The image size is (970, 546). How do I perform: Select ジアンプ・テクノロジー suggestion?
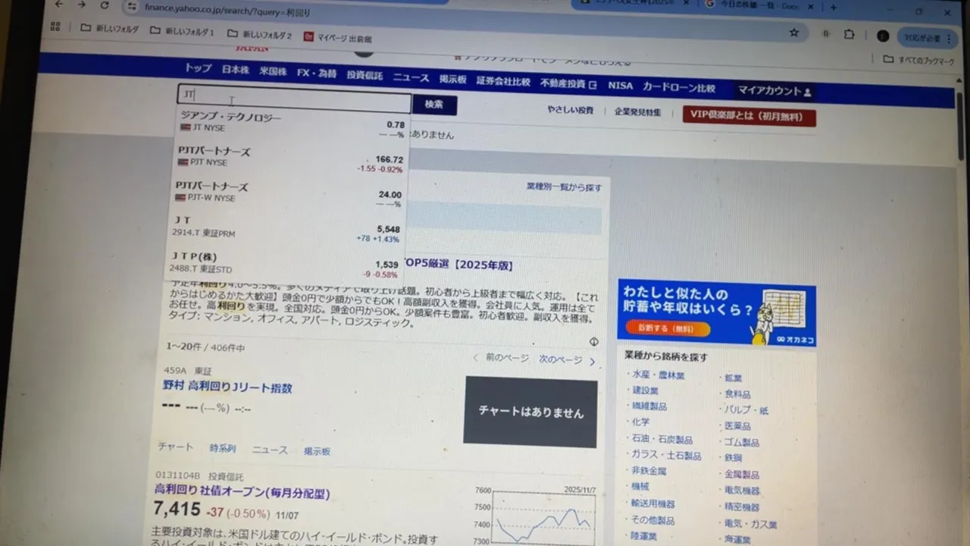(293, 123)
